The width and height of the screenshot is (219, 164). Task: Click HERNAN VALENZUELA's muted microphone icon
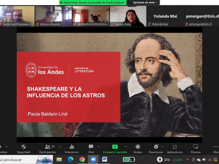[75, 24]
